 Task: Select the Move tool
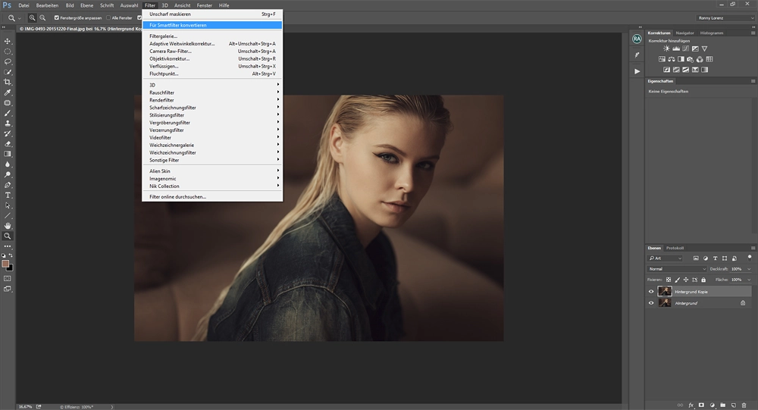tap(8, 41)
